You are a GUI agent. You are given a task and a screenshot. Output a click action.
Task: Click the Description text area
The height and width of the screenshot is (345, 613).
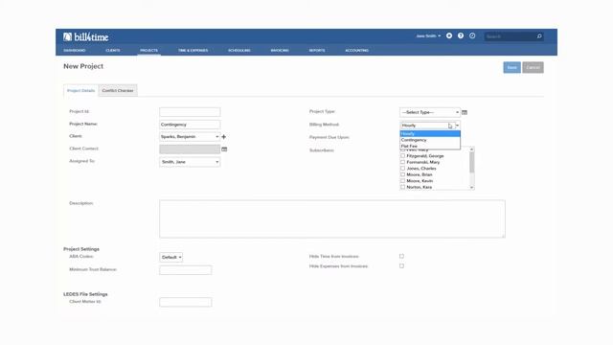tap(332, 219)
